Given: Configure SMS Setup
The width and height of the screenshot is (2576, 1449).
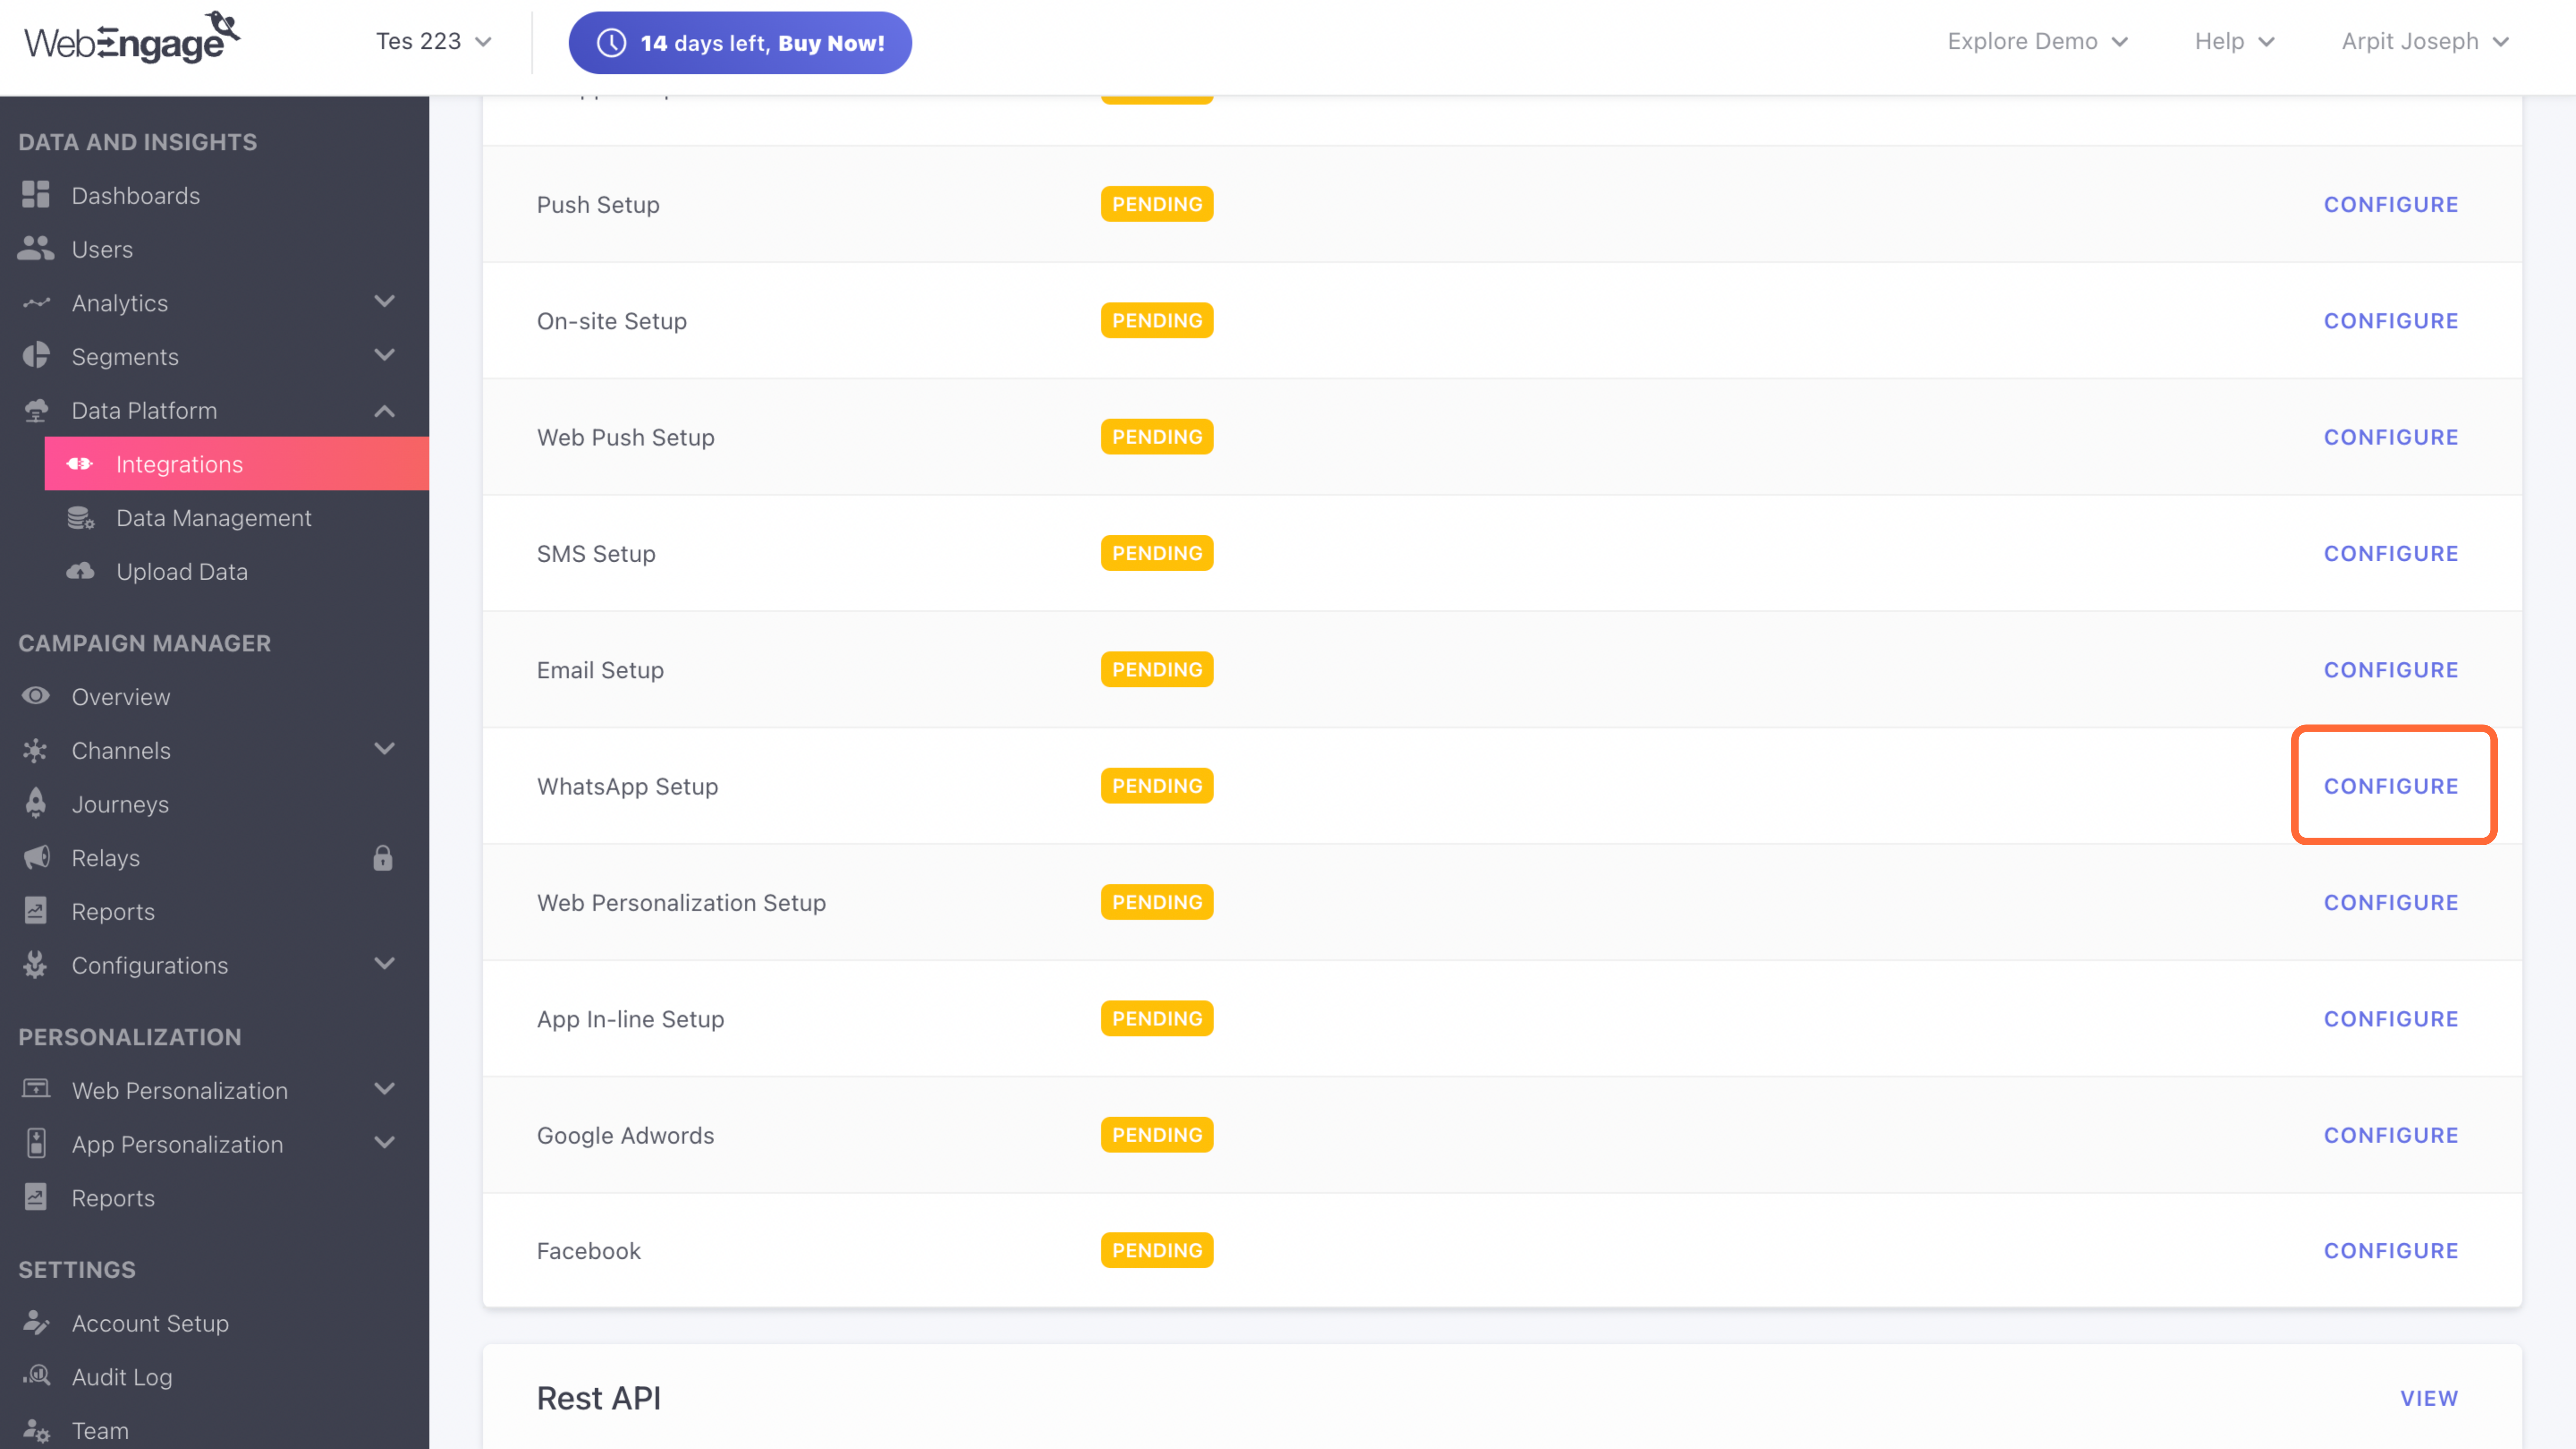Looking at the screenshot, I should 2390,553.
